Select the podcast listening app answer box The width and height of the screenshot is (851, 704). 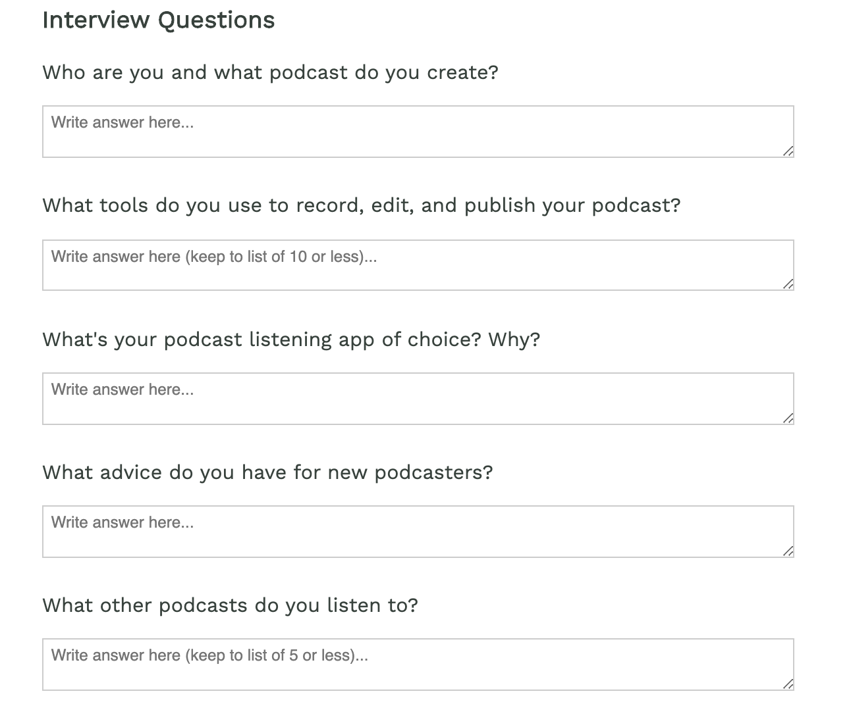418,399
